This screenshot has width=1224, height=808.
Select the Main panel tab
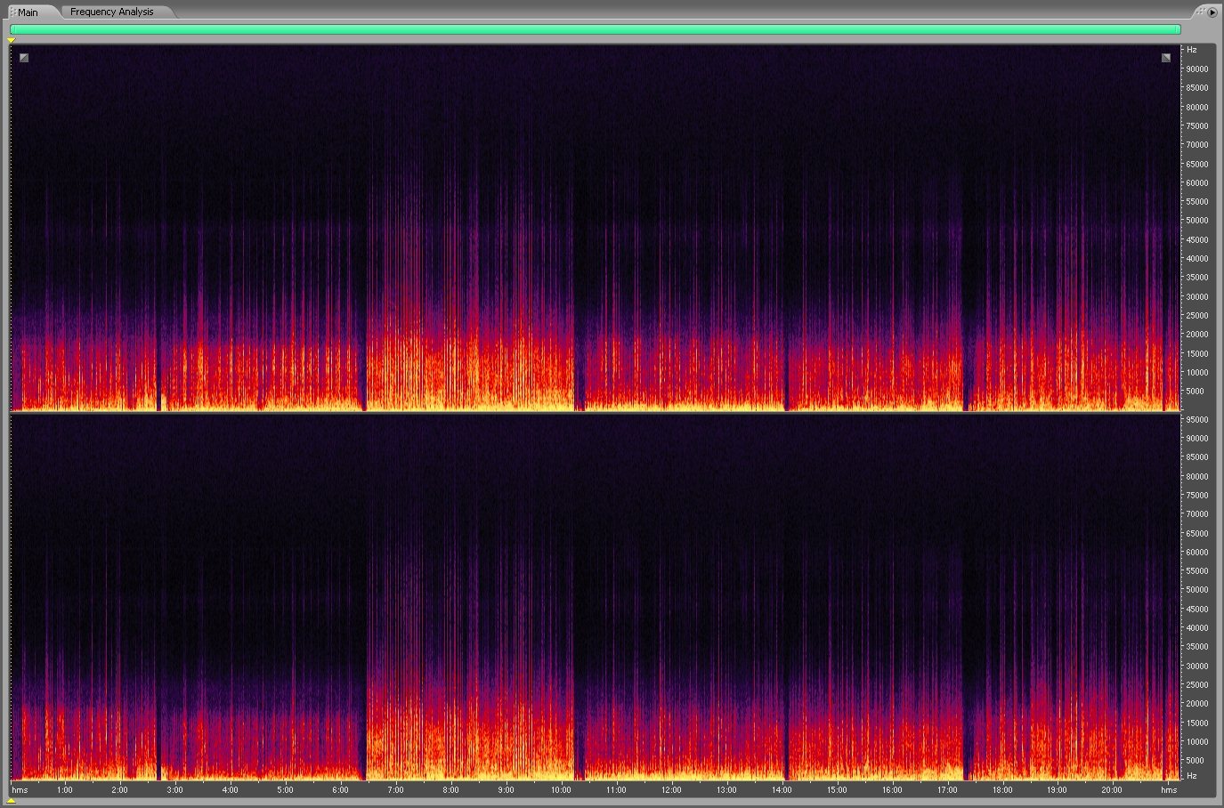[28, 12]
